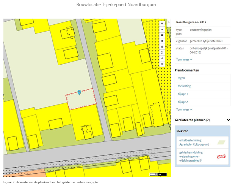The width and height of the screenshot is (235, 187).
Task: Expand 'Toon meer' under Plandocumenten
Action: (184, 109)
